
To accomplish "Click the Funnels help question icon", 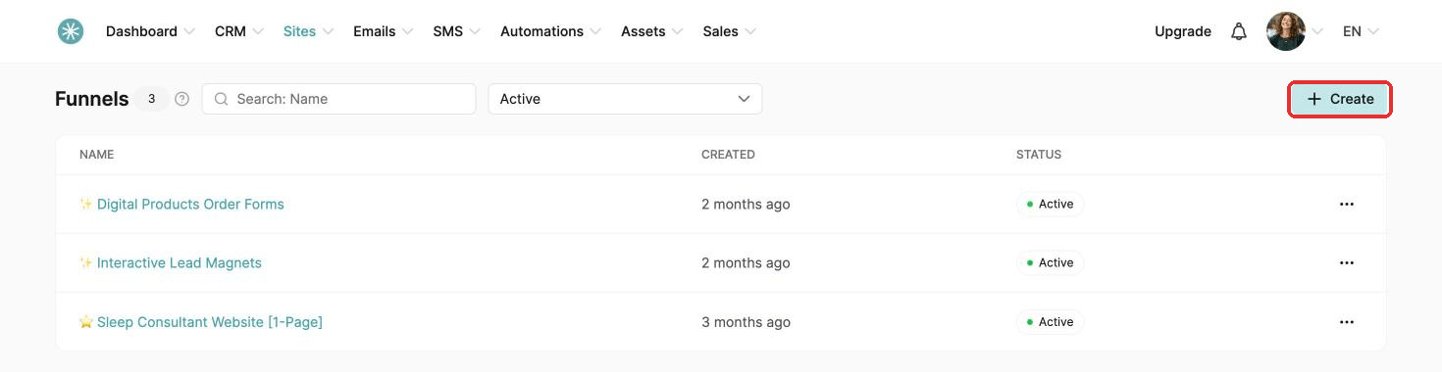I will [x=181, y=99].
